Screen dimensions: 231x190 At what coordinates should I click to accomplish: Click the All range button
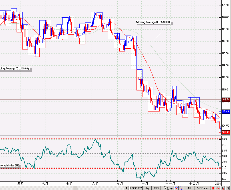(189, 188)
